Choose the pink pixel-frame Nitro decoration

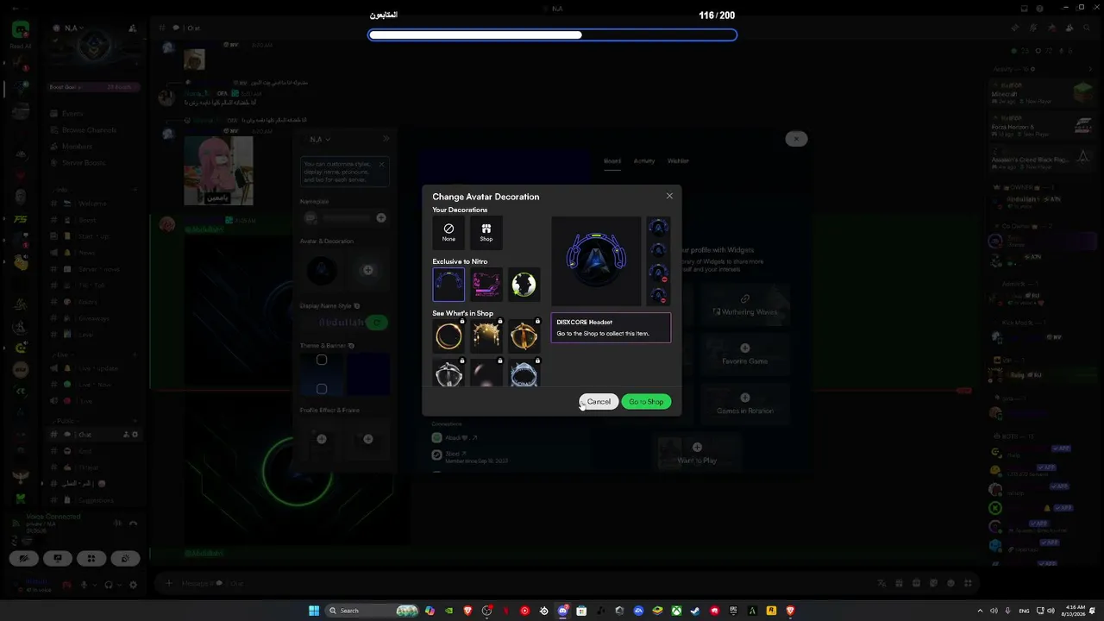click(486, 285)
